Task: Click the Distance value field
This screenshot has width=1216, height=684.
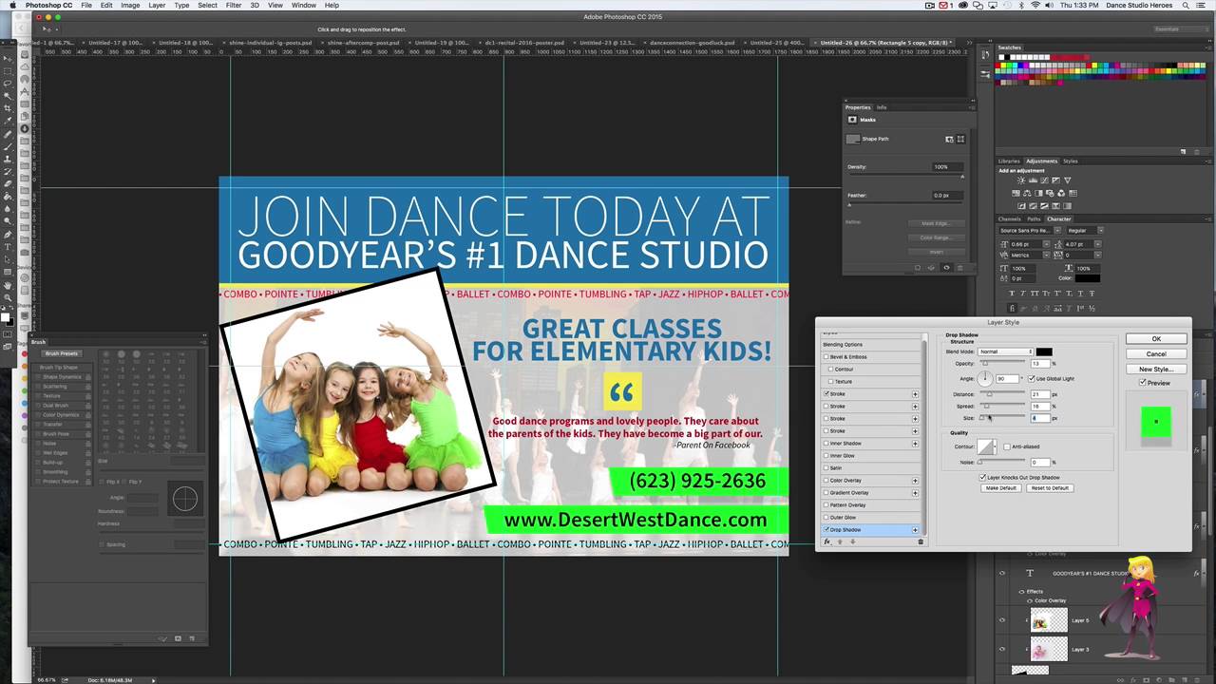Action: [1040, 394]
